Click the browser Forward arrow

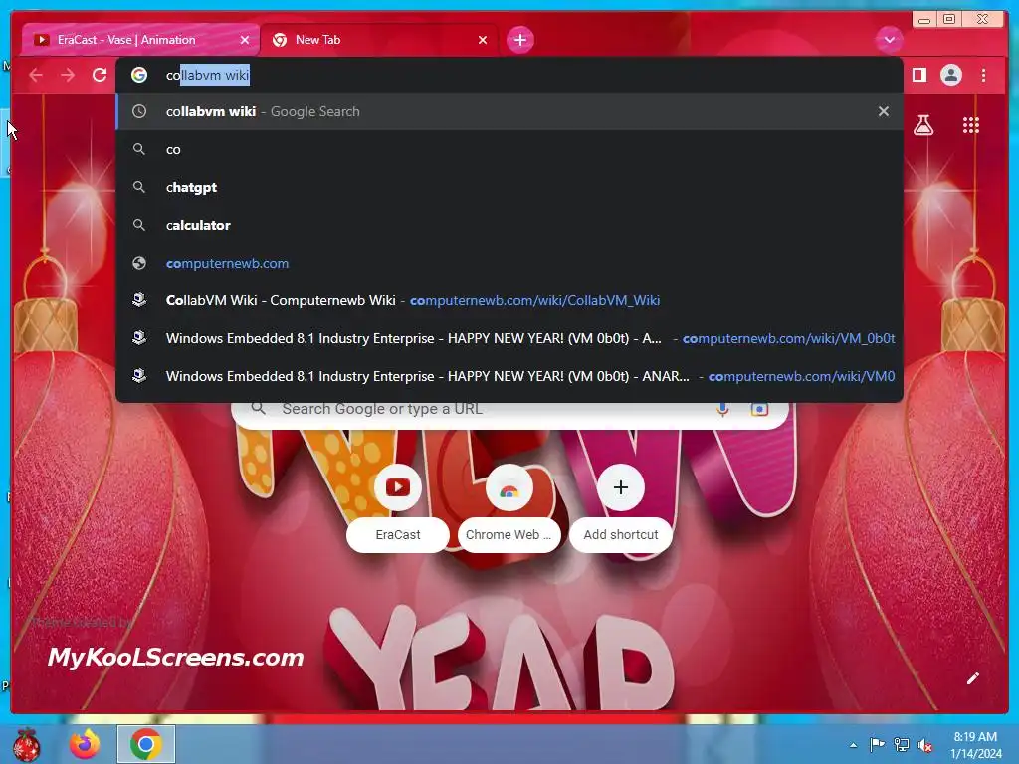point(68,75)
